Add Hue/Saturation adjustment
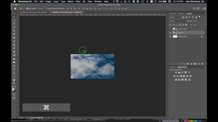 pyautogui.click(x=174, y=76)
